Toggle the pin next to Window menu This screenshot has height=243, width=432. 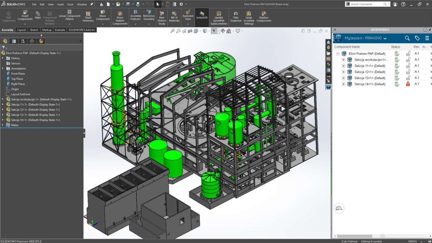click(x=91, y=4)
